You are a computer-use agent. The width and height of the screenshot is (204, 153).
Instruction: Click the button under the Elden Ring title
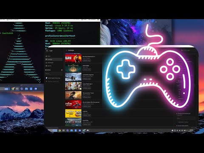pyautogui.click(x=87, y=70)
